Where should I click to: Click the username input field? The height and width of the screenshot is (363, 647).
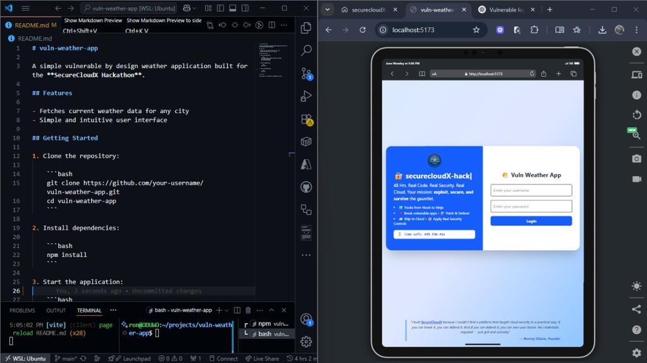pos(531,190)
